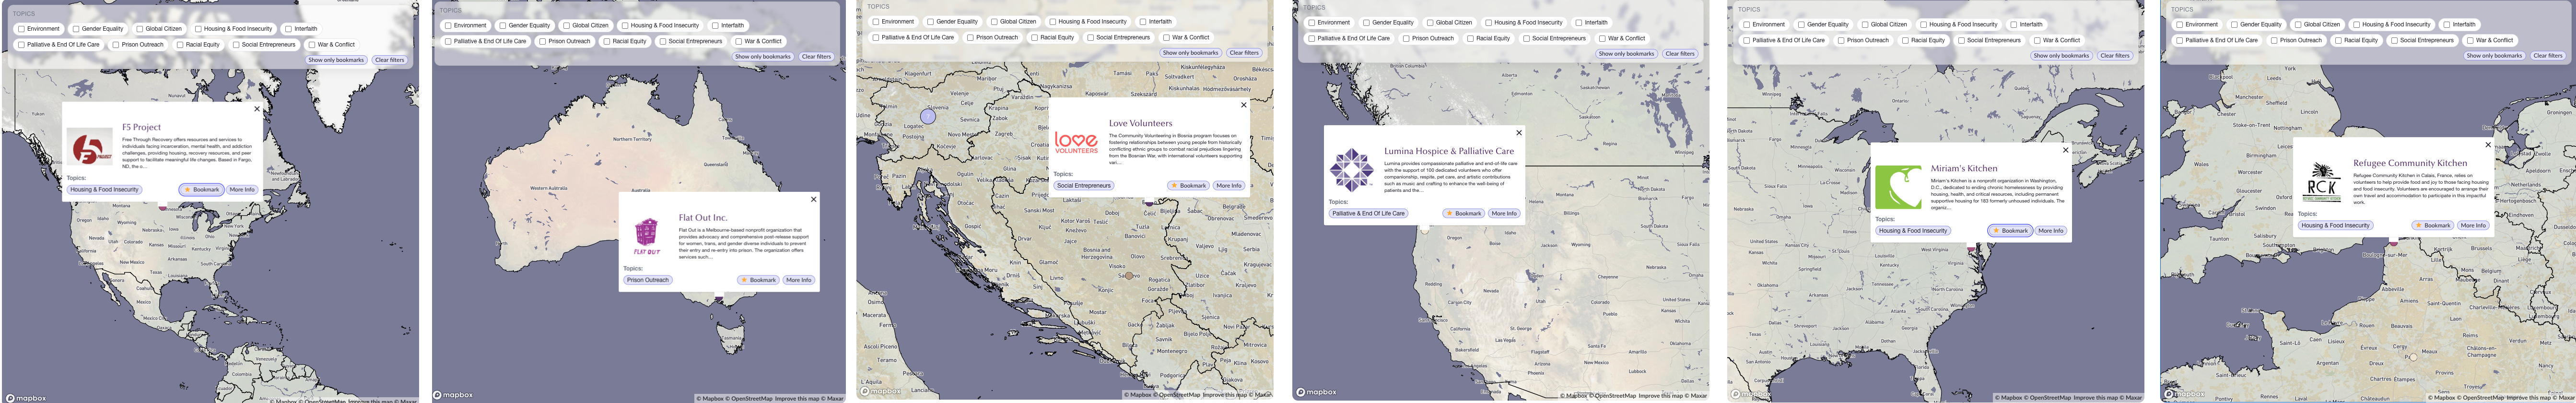
Task: Bookmark Lumina Hospice & Palliative Care
Action: 1463,213
